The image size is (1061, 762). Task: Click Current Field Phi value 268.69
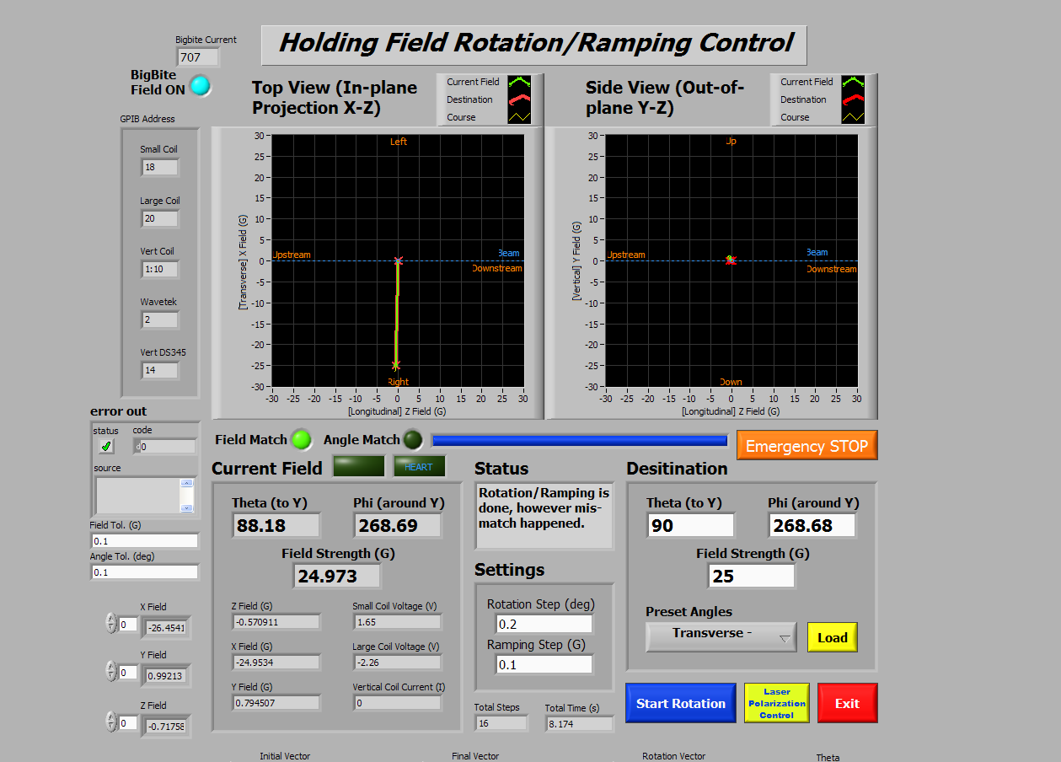point(398,525)
